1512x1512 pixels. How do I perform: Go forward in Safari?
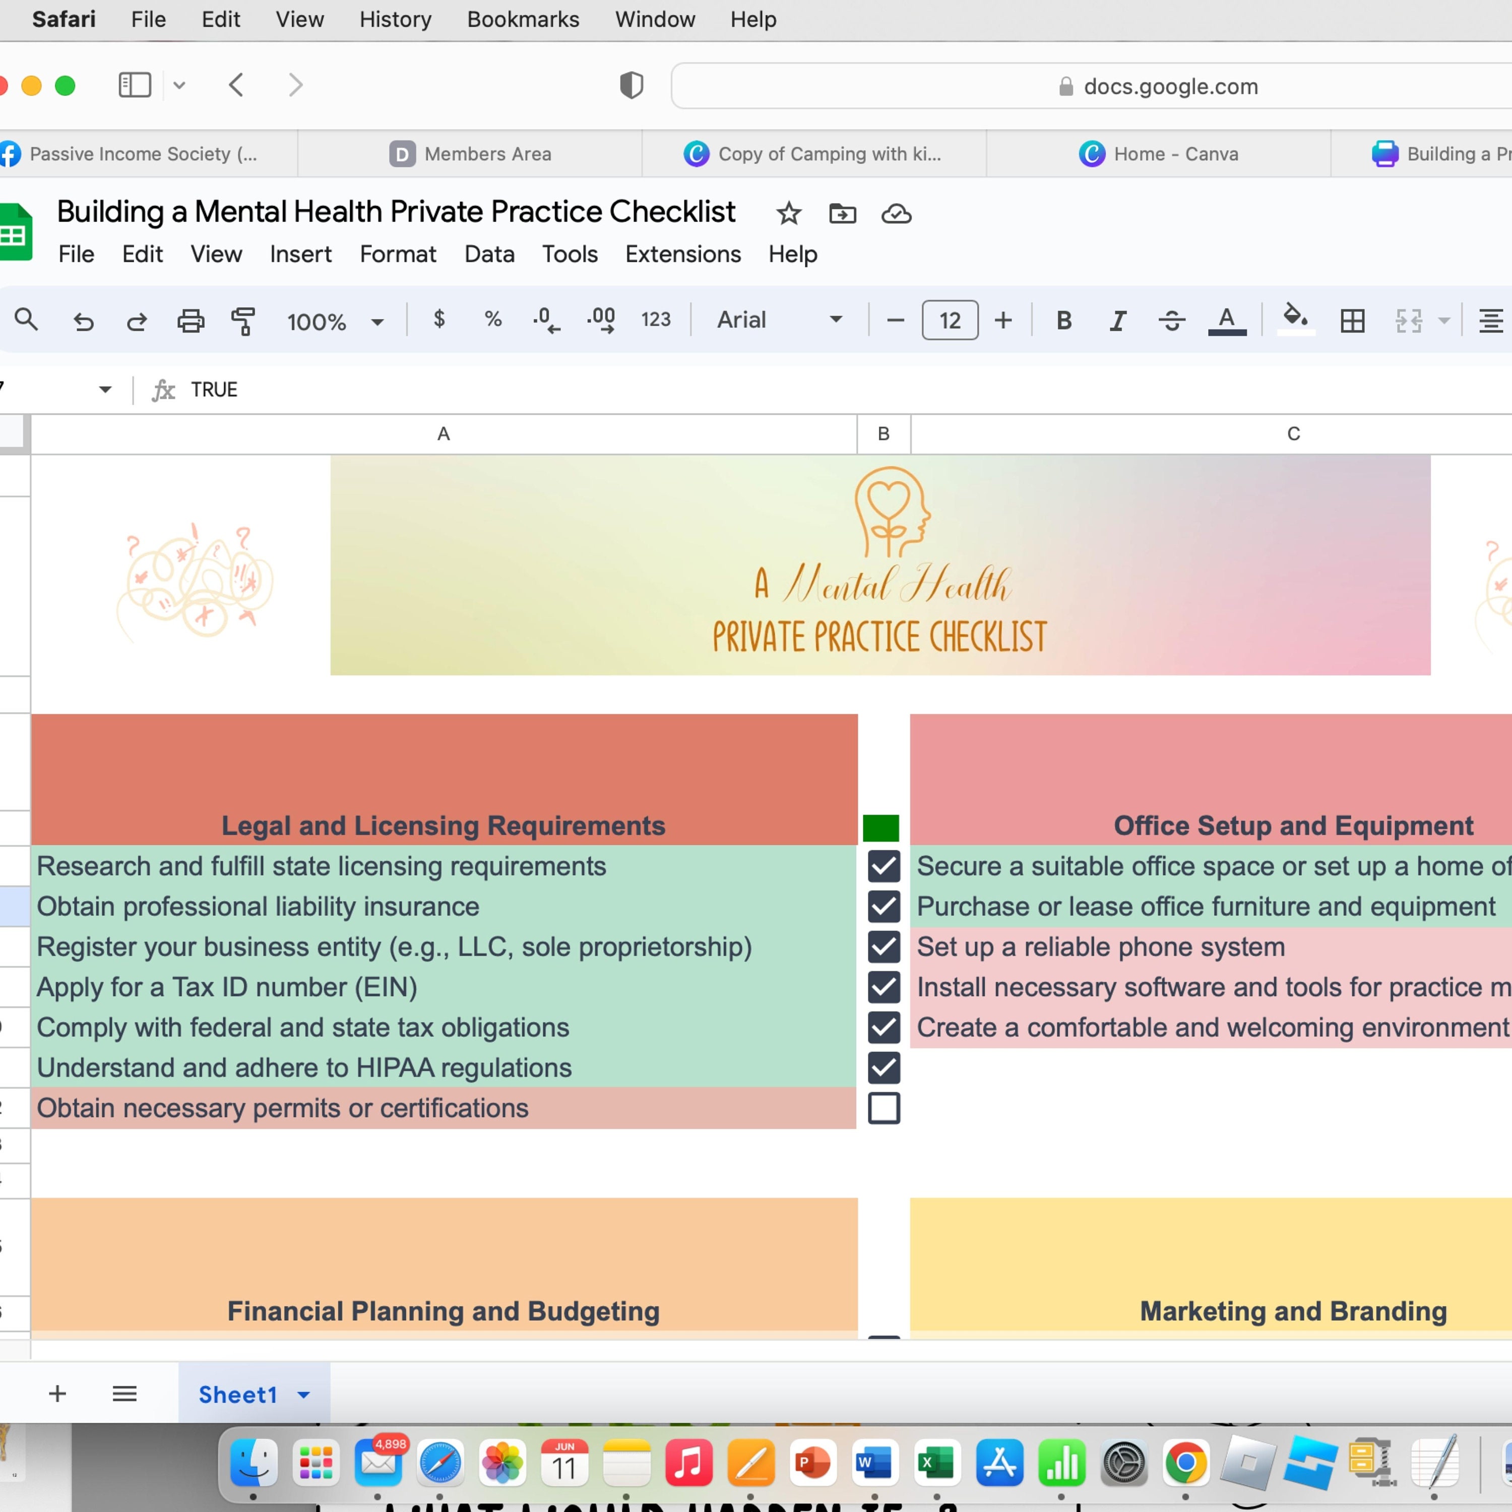(295, 85)
